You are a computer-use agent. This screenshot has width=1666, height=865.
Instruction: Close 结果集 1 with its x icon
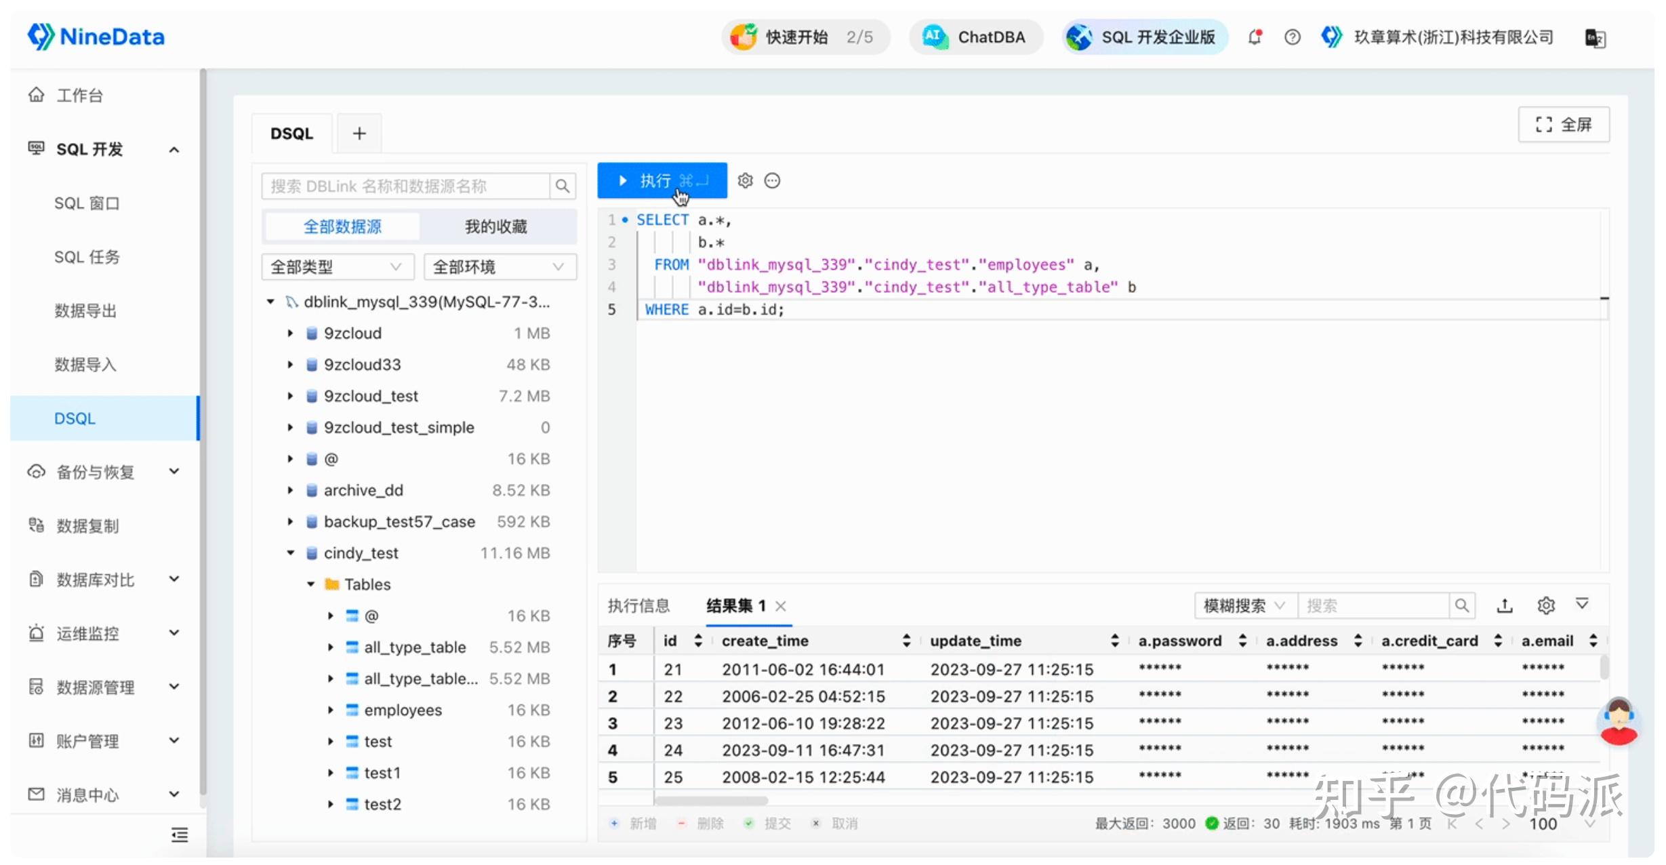coord(781,606)
